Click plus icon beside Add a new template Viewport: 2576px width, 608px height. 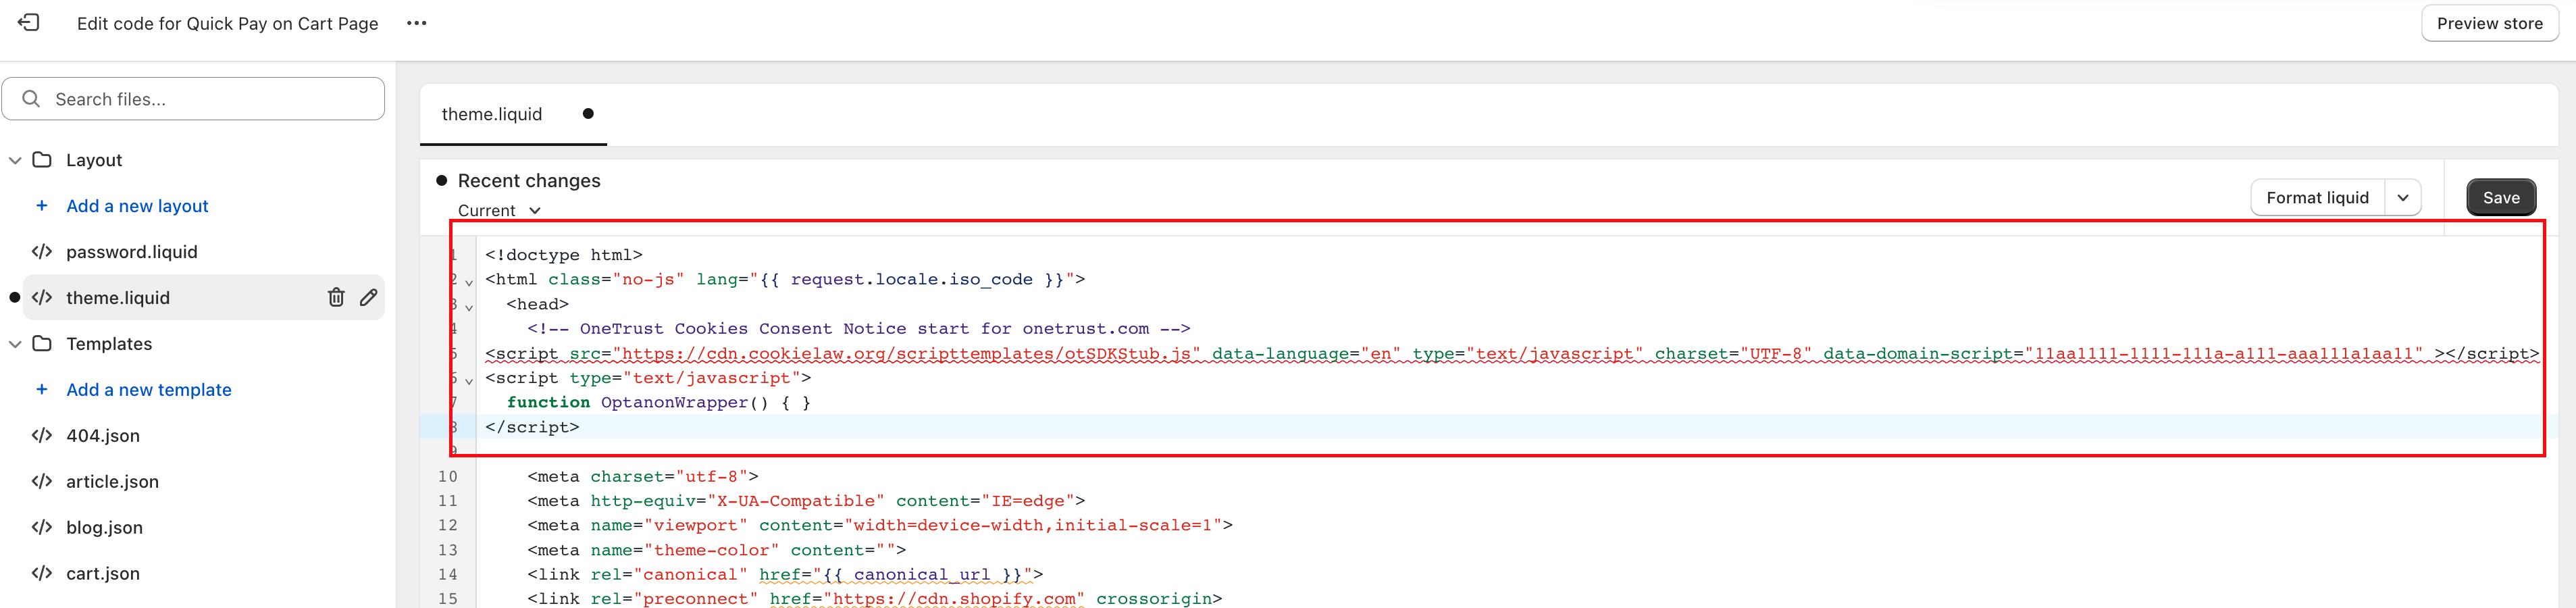42,390
